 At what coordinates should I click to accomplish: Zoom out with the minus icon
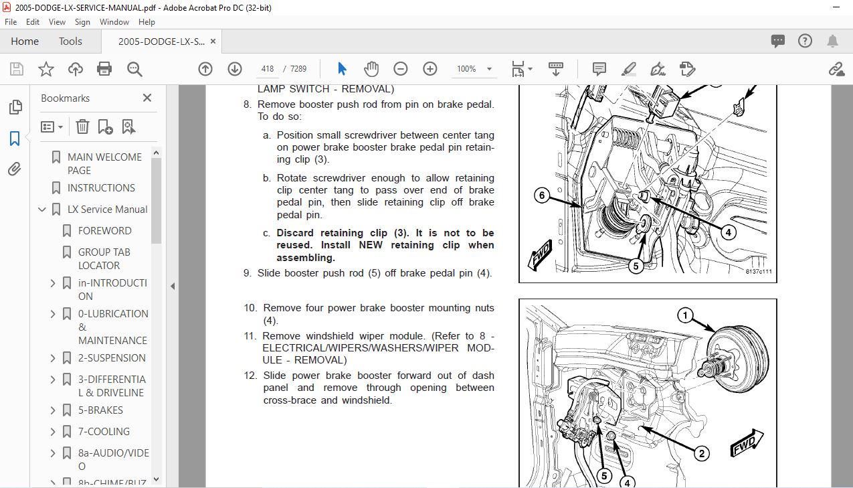coord(401,69)
